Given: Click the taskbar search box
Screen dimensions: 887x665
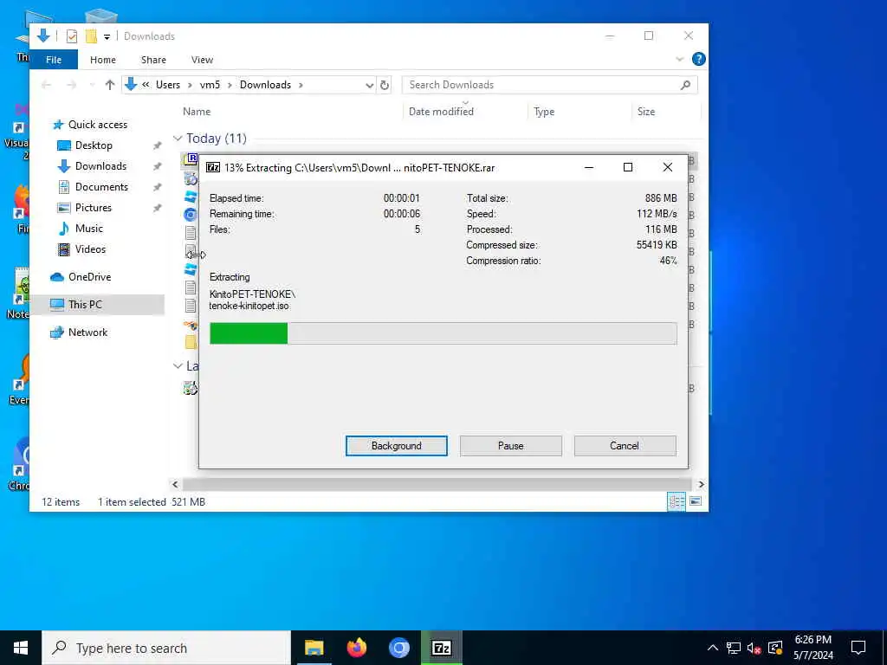Looking at the screenshot, I should 165,648.
